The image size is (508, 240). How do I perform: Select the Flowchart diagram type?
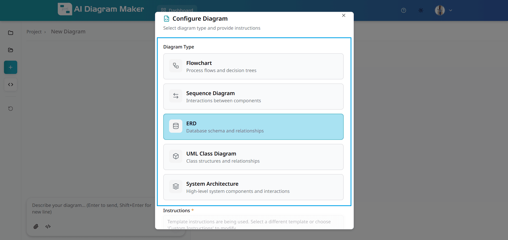(253, 66)
